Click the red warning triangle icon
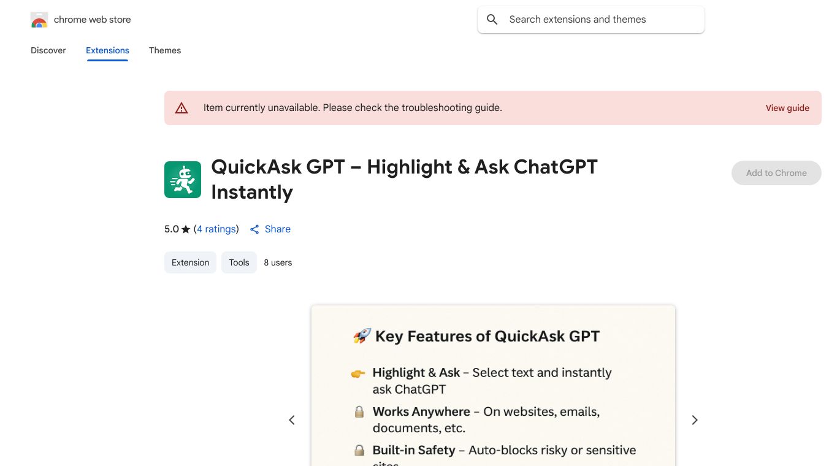Image resolution: width=829 pixels, height=466 pixels. [181, 108]
